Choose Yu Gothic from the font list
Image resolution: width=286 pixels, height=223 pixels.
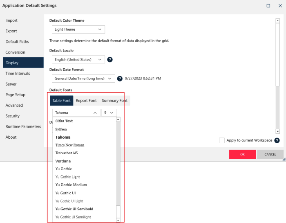[85, 169]
